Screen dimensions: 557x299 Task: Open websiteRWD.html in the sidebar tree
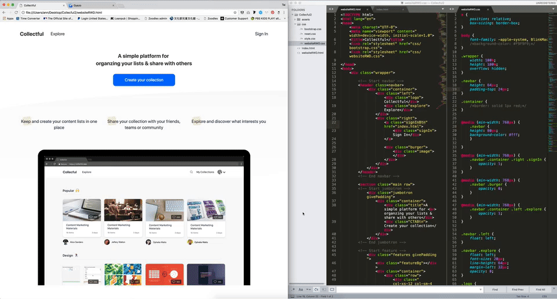[312, 53]
